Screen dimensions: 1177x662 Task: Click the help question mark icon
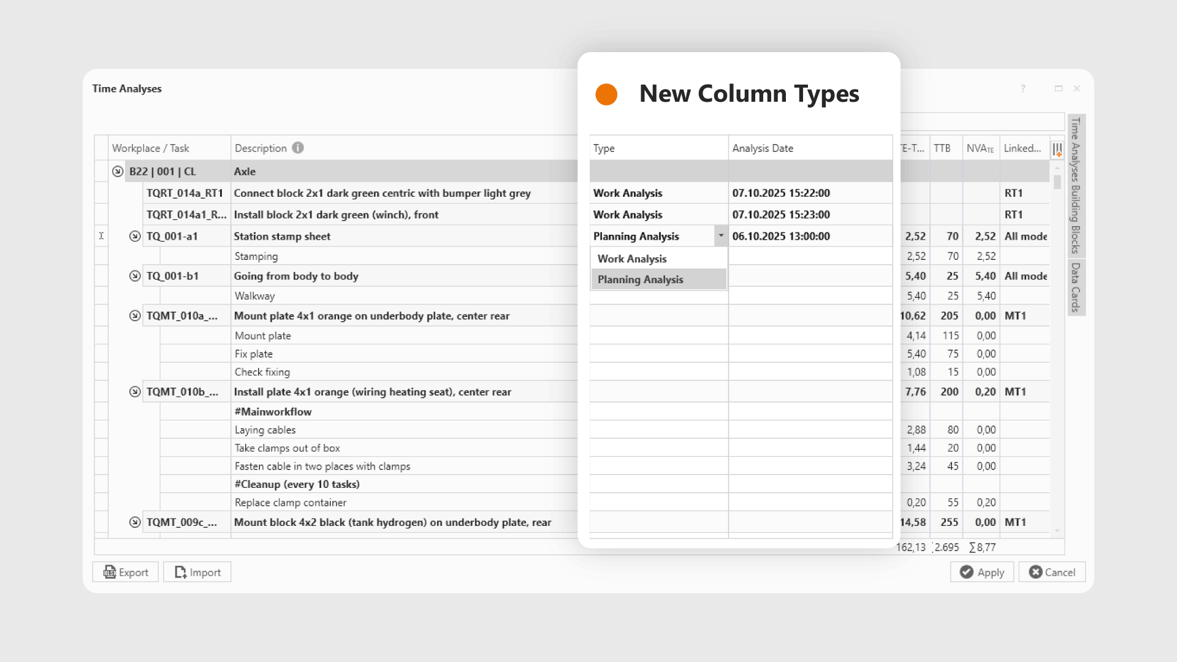(1023, 89)
